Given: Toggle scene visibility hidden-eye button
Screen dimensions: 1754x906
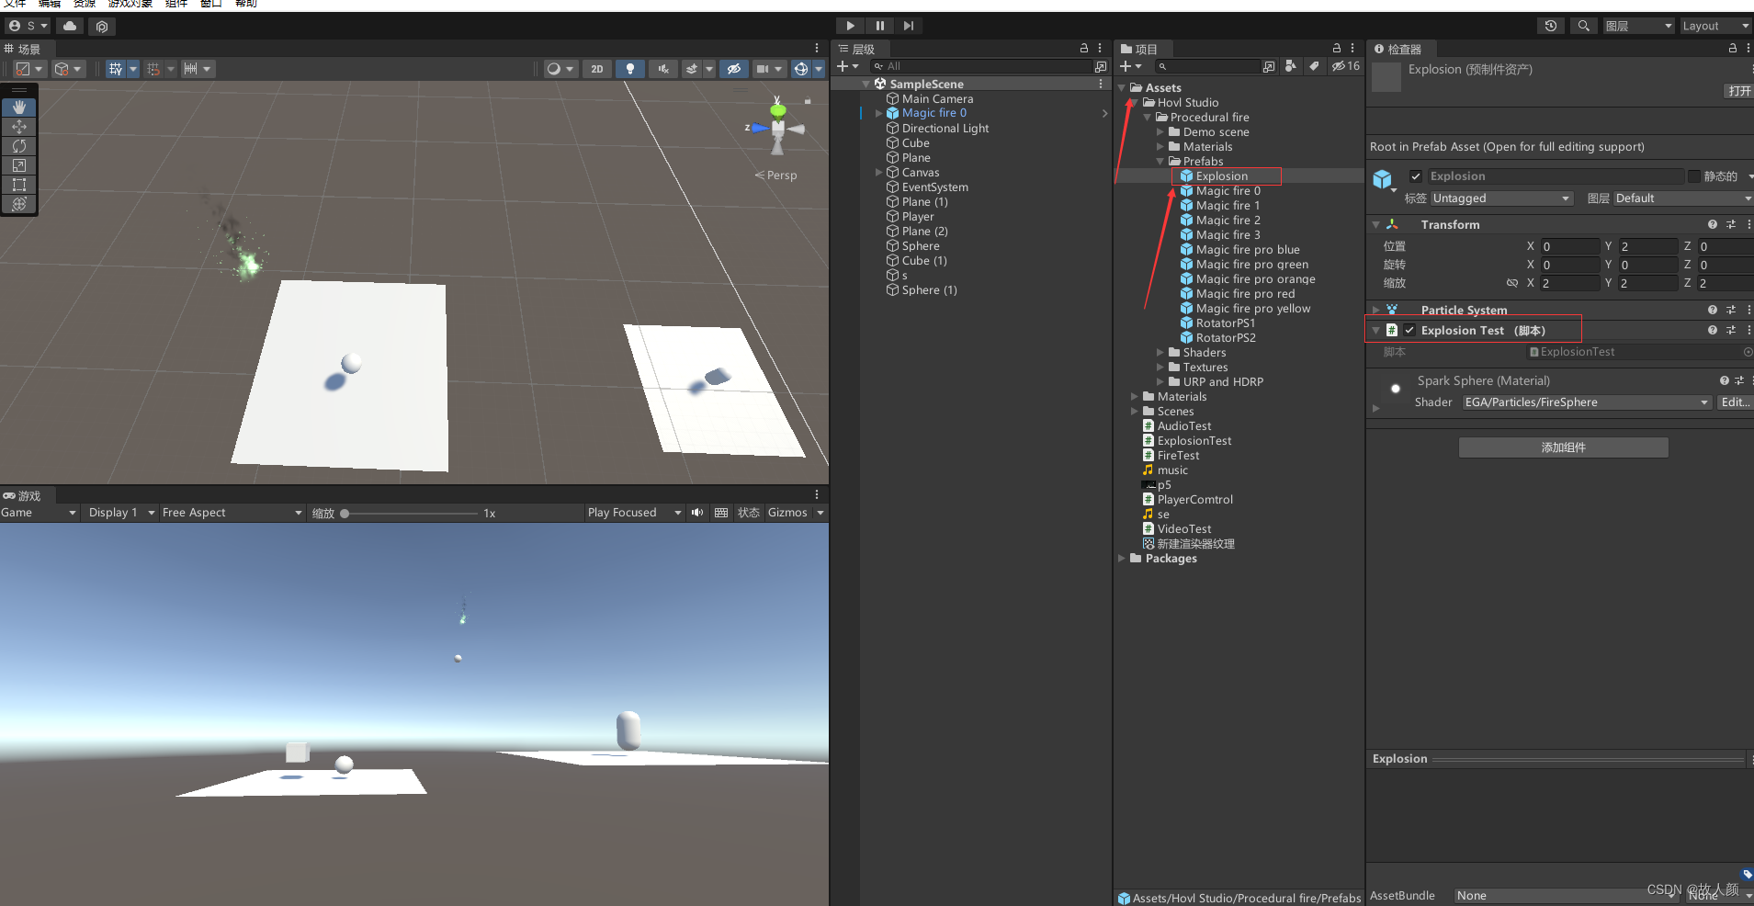Looking at the screenshot, I should pyautogui.click(x=733, y=69).
